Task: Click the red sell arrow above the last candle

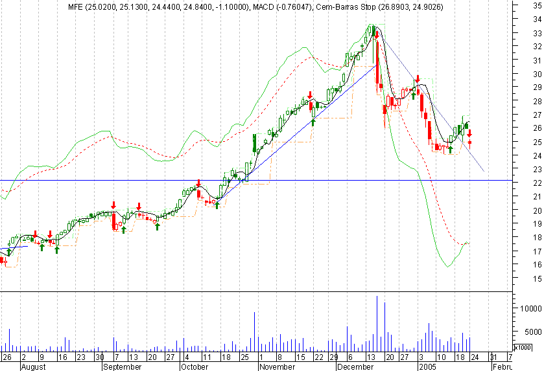Action: click(469, 133)
